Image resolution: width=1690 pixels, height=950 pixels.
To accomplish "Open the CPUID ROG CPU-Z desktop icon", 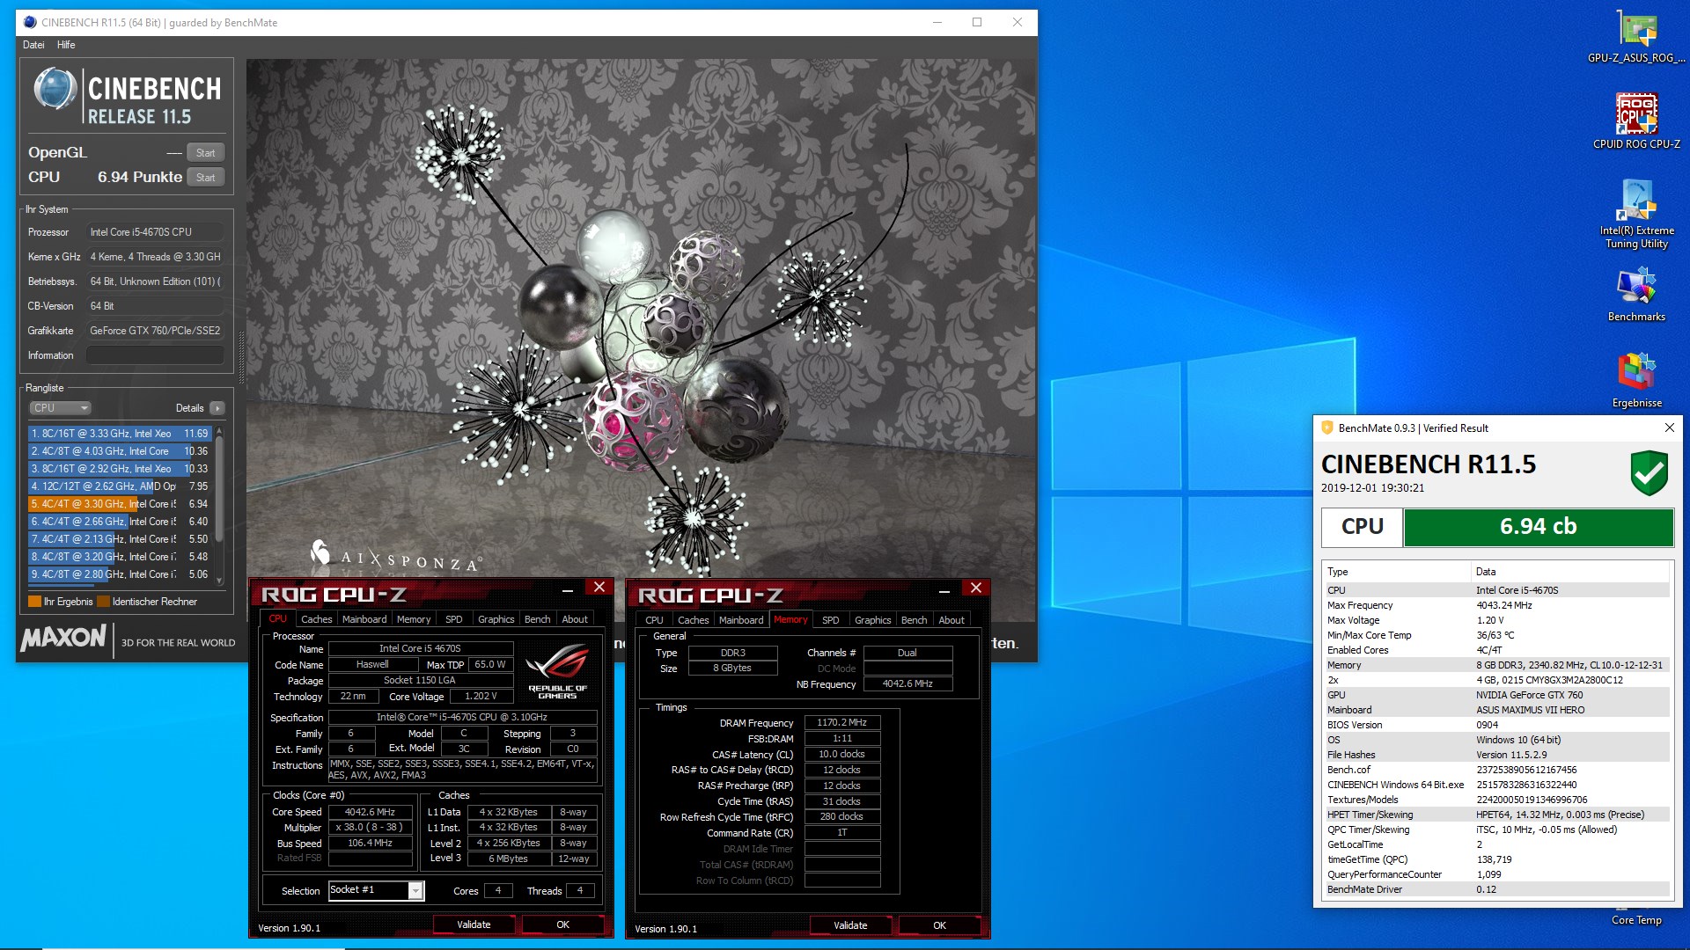I will [1636, 121].
